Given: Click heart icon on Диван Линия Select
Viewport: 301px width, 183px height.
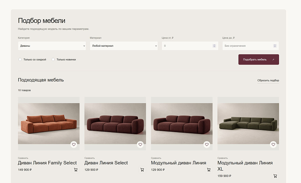Looking at the screenshot, I should [x=140, y=145].
